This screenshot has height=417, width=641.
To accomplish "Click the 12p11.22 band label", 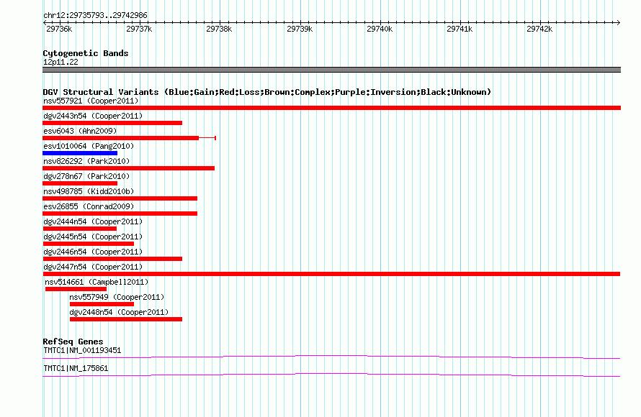I will coord(60,62).
